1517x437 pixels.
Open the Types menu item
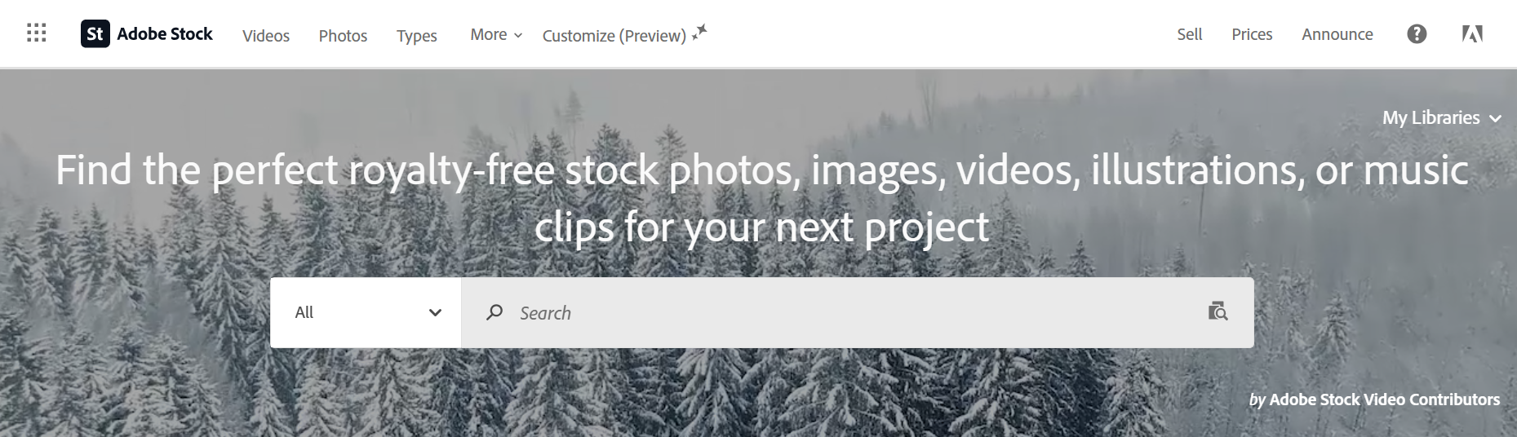point(417,35)
